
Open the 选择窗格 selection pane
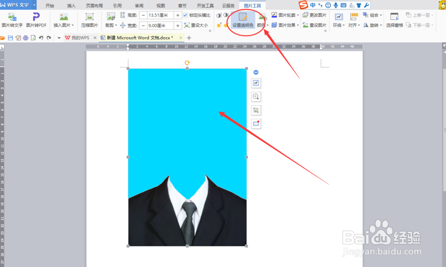(x=395, y=20)
